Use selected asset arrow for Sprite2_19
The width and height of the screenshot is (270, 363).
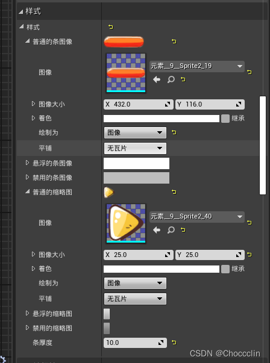[157, 79]
